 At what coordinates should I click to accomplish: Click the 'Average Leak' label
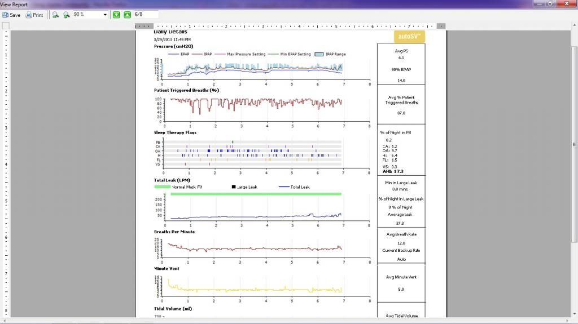(x=400, y=215)
